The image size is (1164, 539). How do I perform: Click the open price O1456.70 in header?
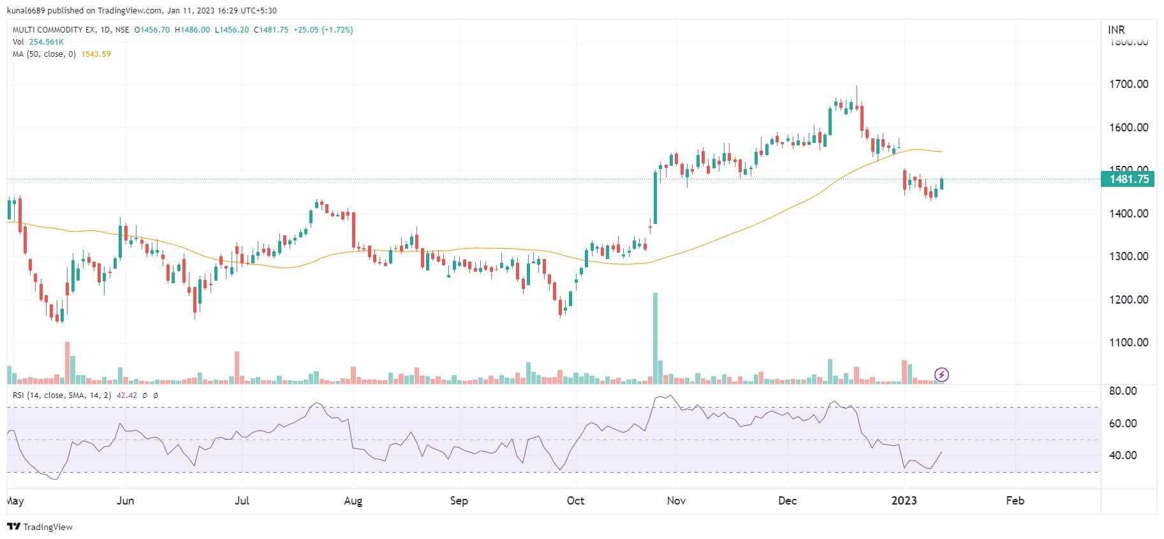click(152, 29)
